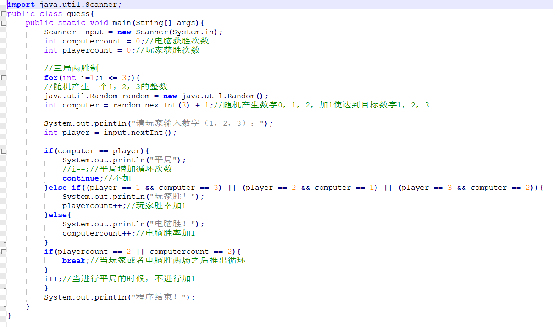Click the statement 'int computercount = 0;'
Image resolution: width=553 pixels, height=327 pixels.
click(94, 41)
